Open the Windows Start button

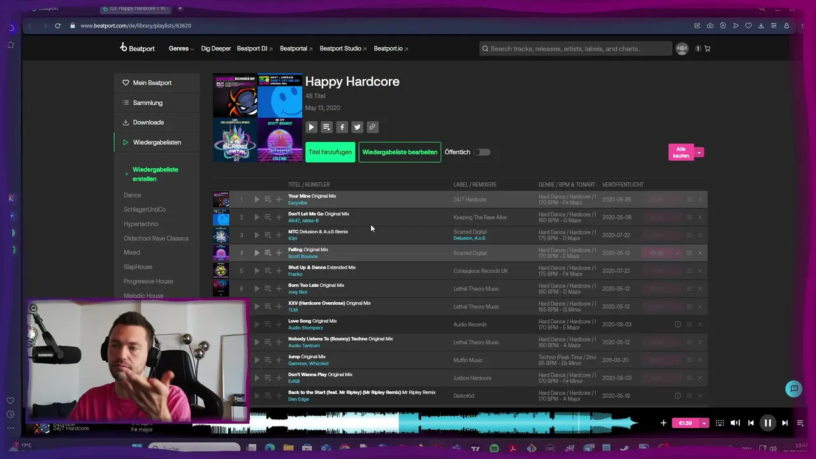[136, 448]
